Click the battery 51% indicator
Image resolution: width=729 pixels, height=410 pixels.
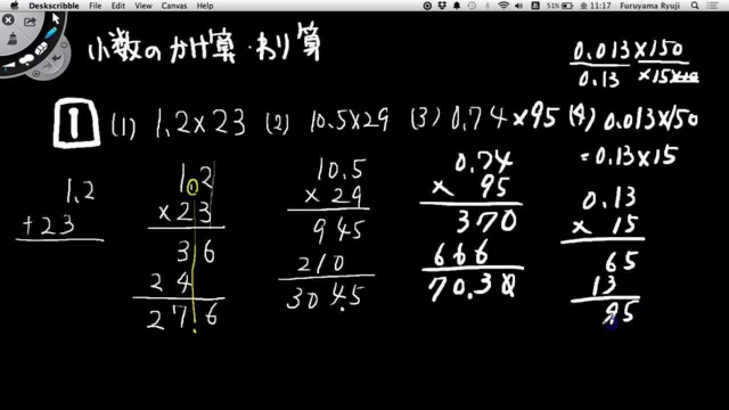pos(560,6)
